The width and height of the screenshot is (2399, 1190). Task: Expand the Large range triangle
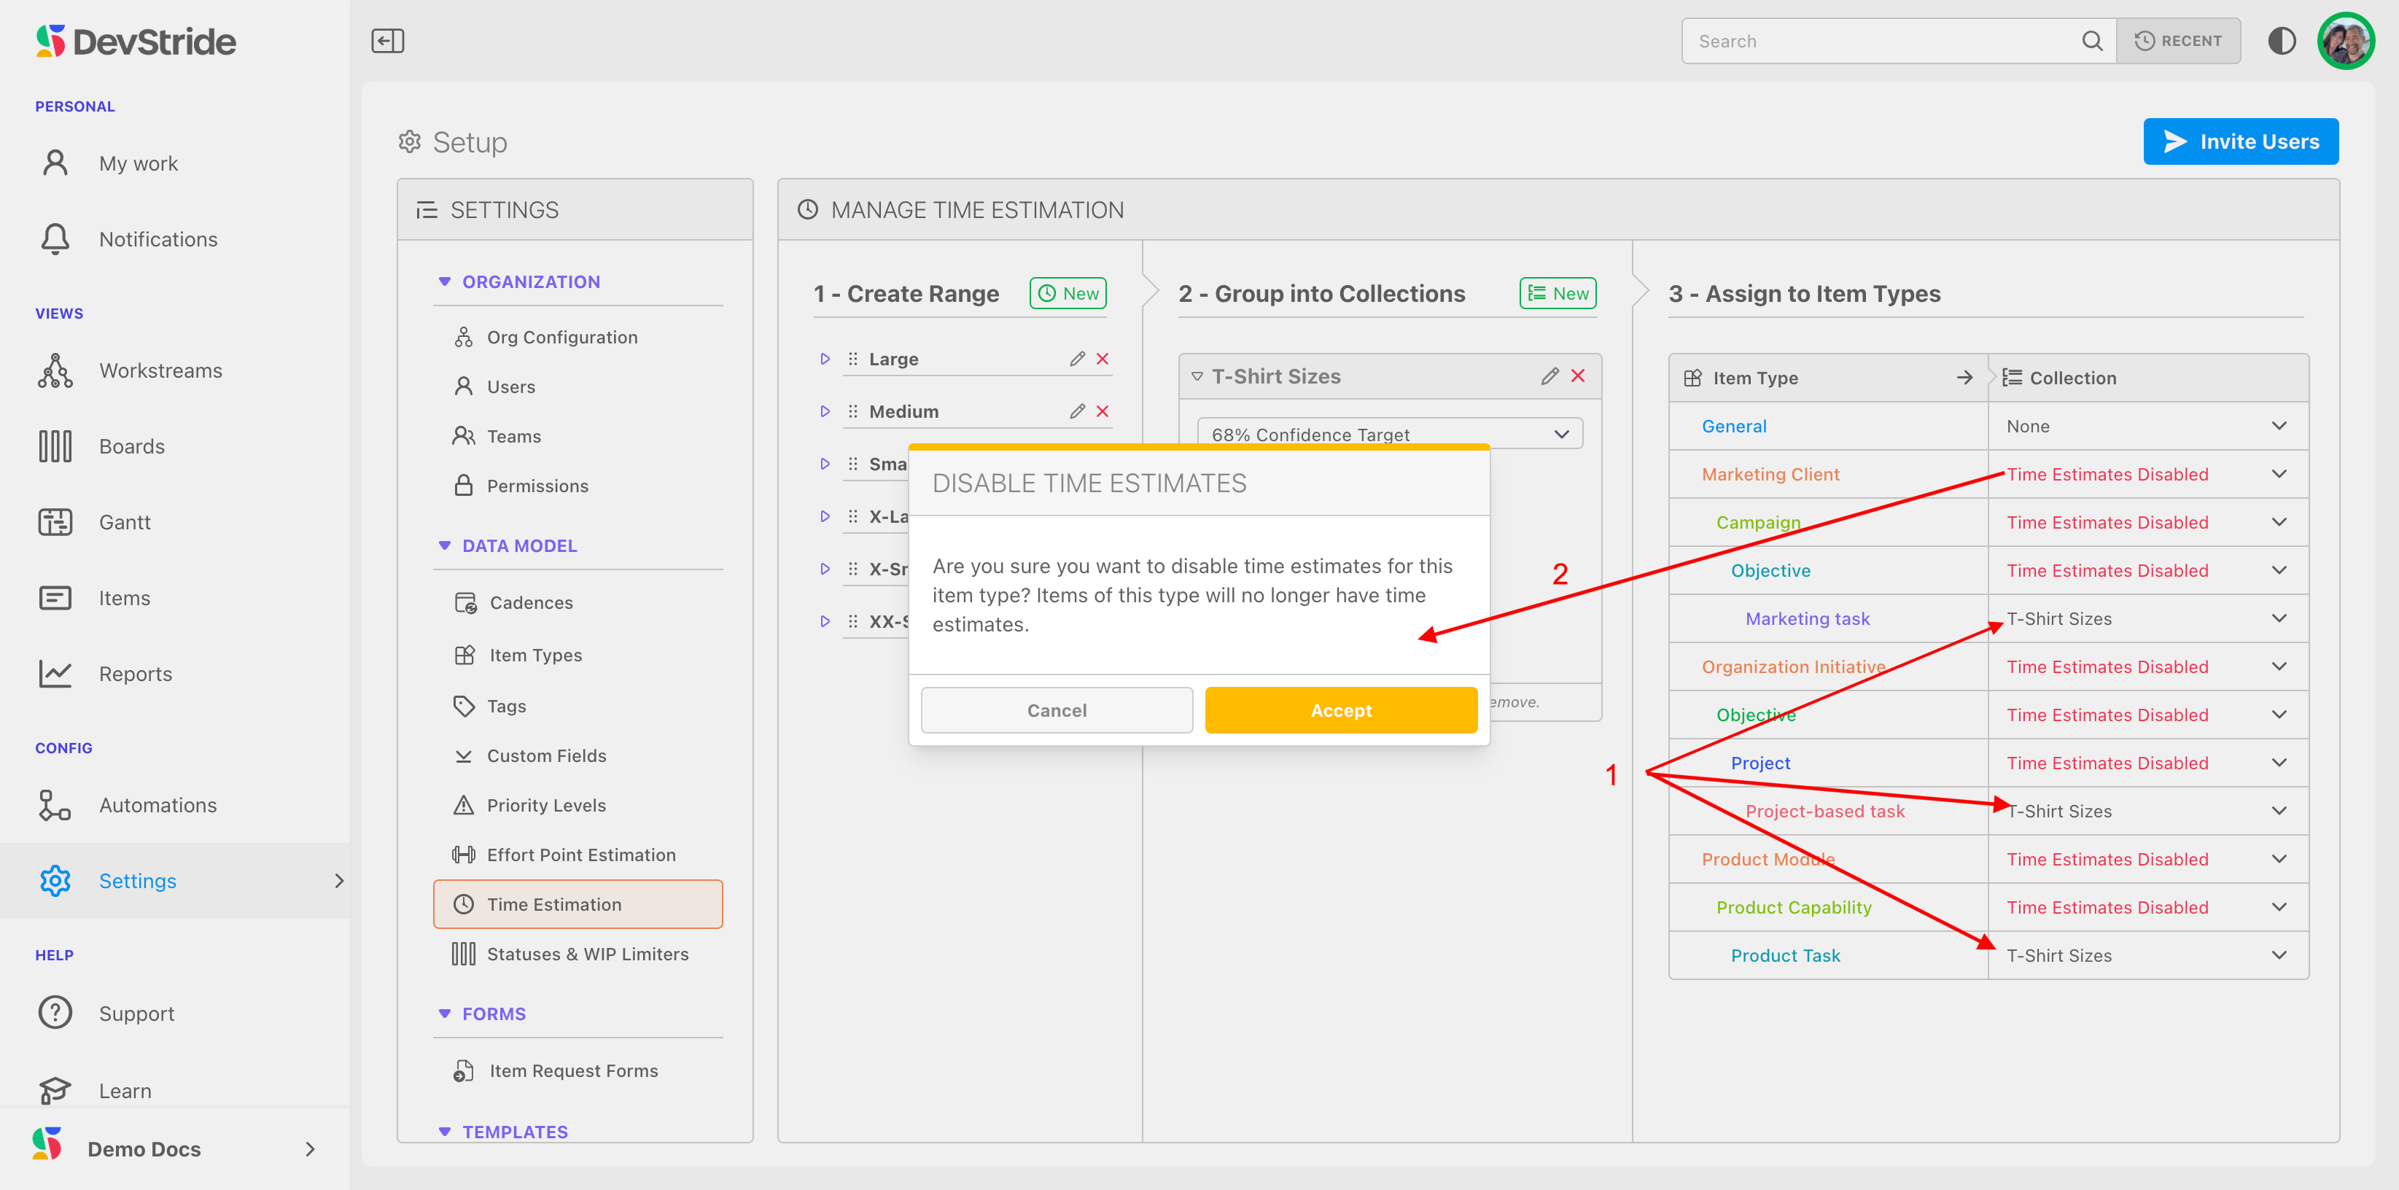pyautogui.click(x=824, y=359)
